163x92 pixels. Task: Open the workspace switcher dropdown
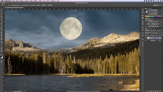pyautogui.click(x=157, y=5)
